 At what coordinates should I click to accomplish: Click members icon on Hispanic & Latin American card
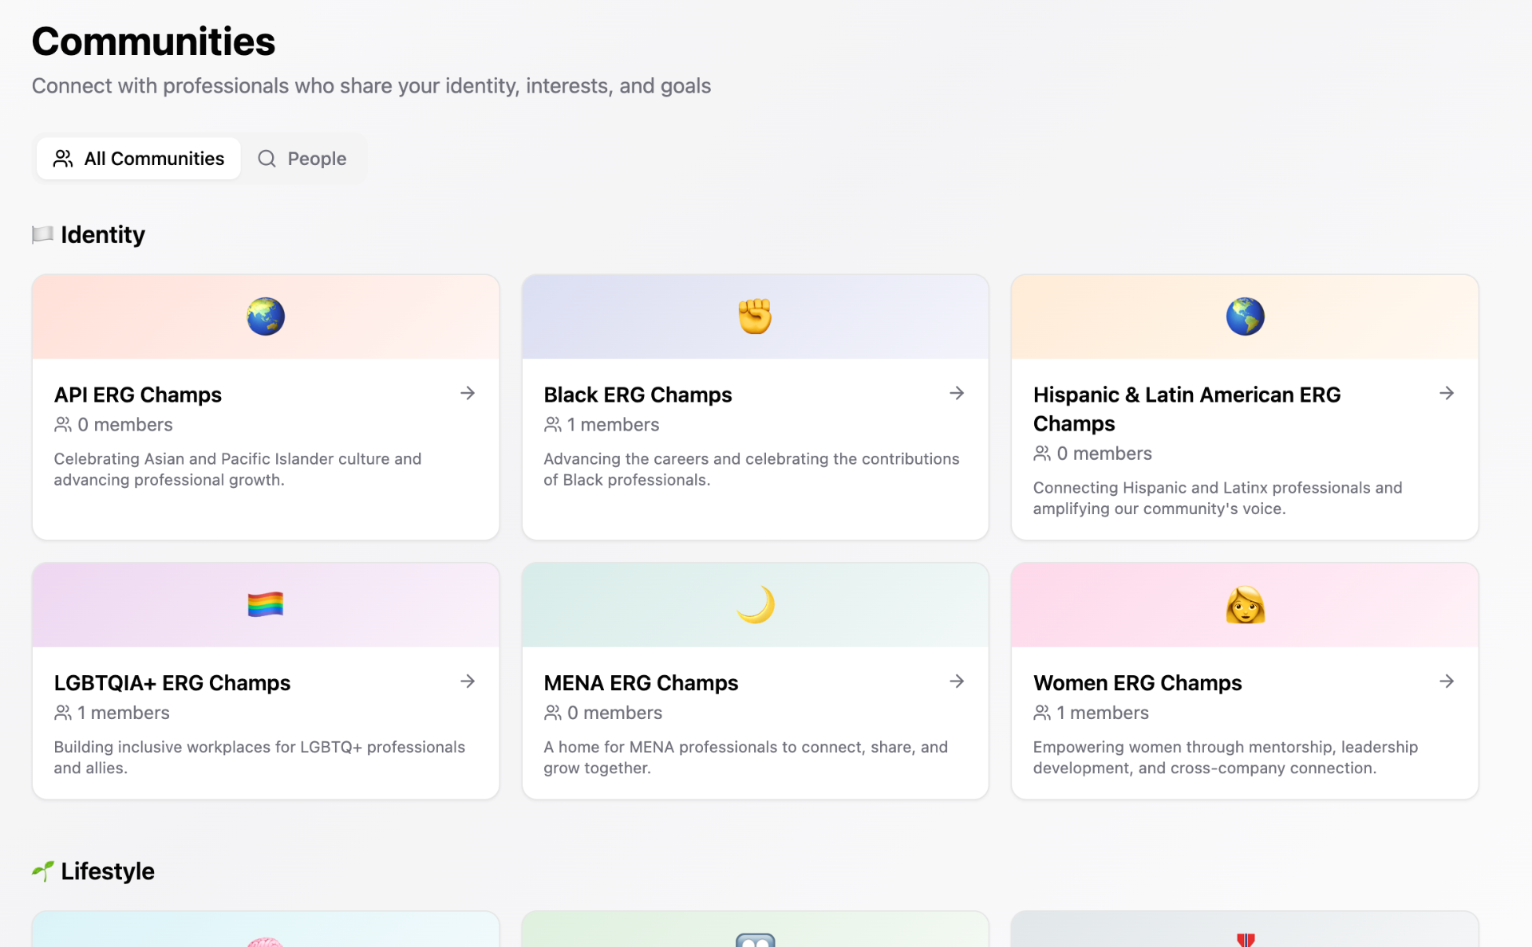click(1042, 454)
